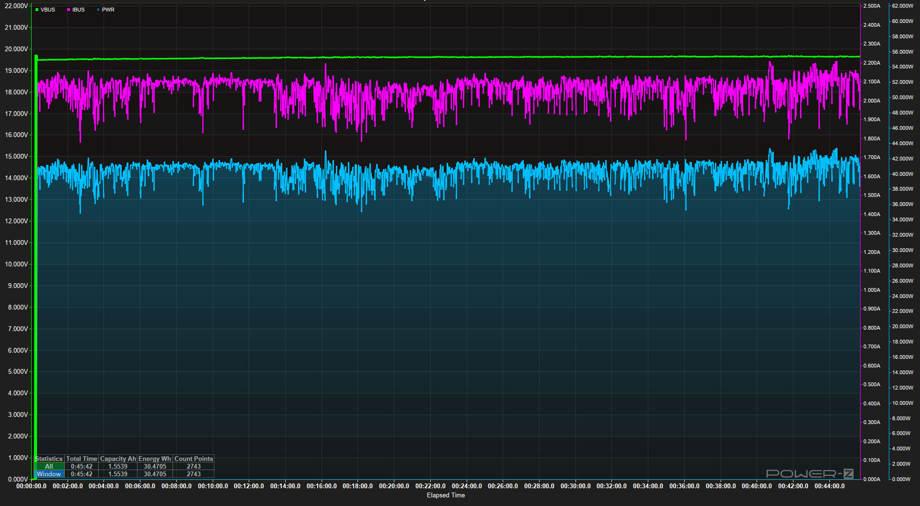Click the 30.4705 energy in All row
The image size is (920, 506).
tap(155, 466)
